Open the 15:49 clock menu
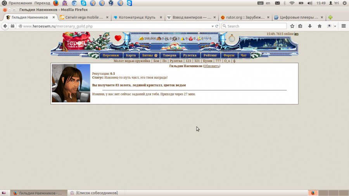The height and width of the screenshot is (196, 349). point(321,3)
